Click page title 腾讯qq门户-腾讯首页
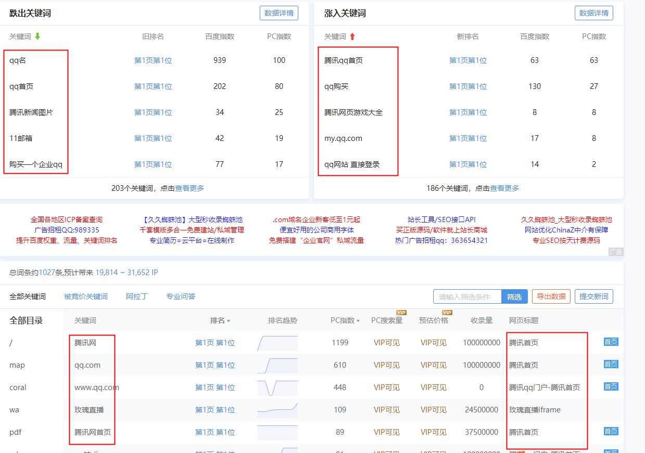Screen dimensions: 645x453 [545, 387]
